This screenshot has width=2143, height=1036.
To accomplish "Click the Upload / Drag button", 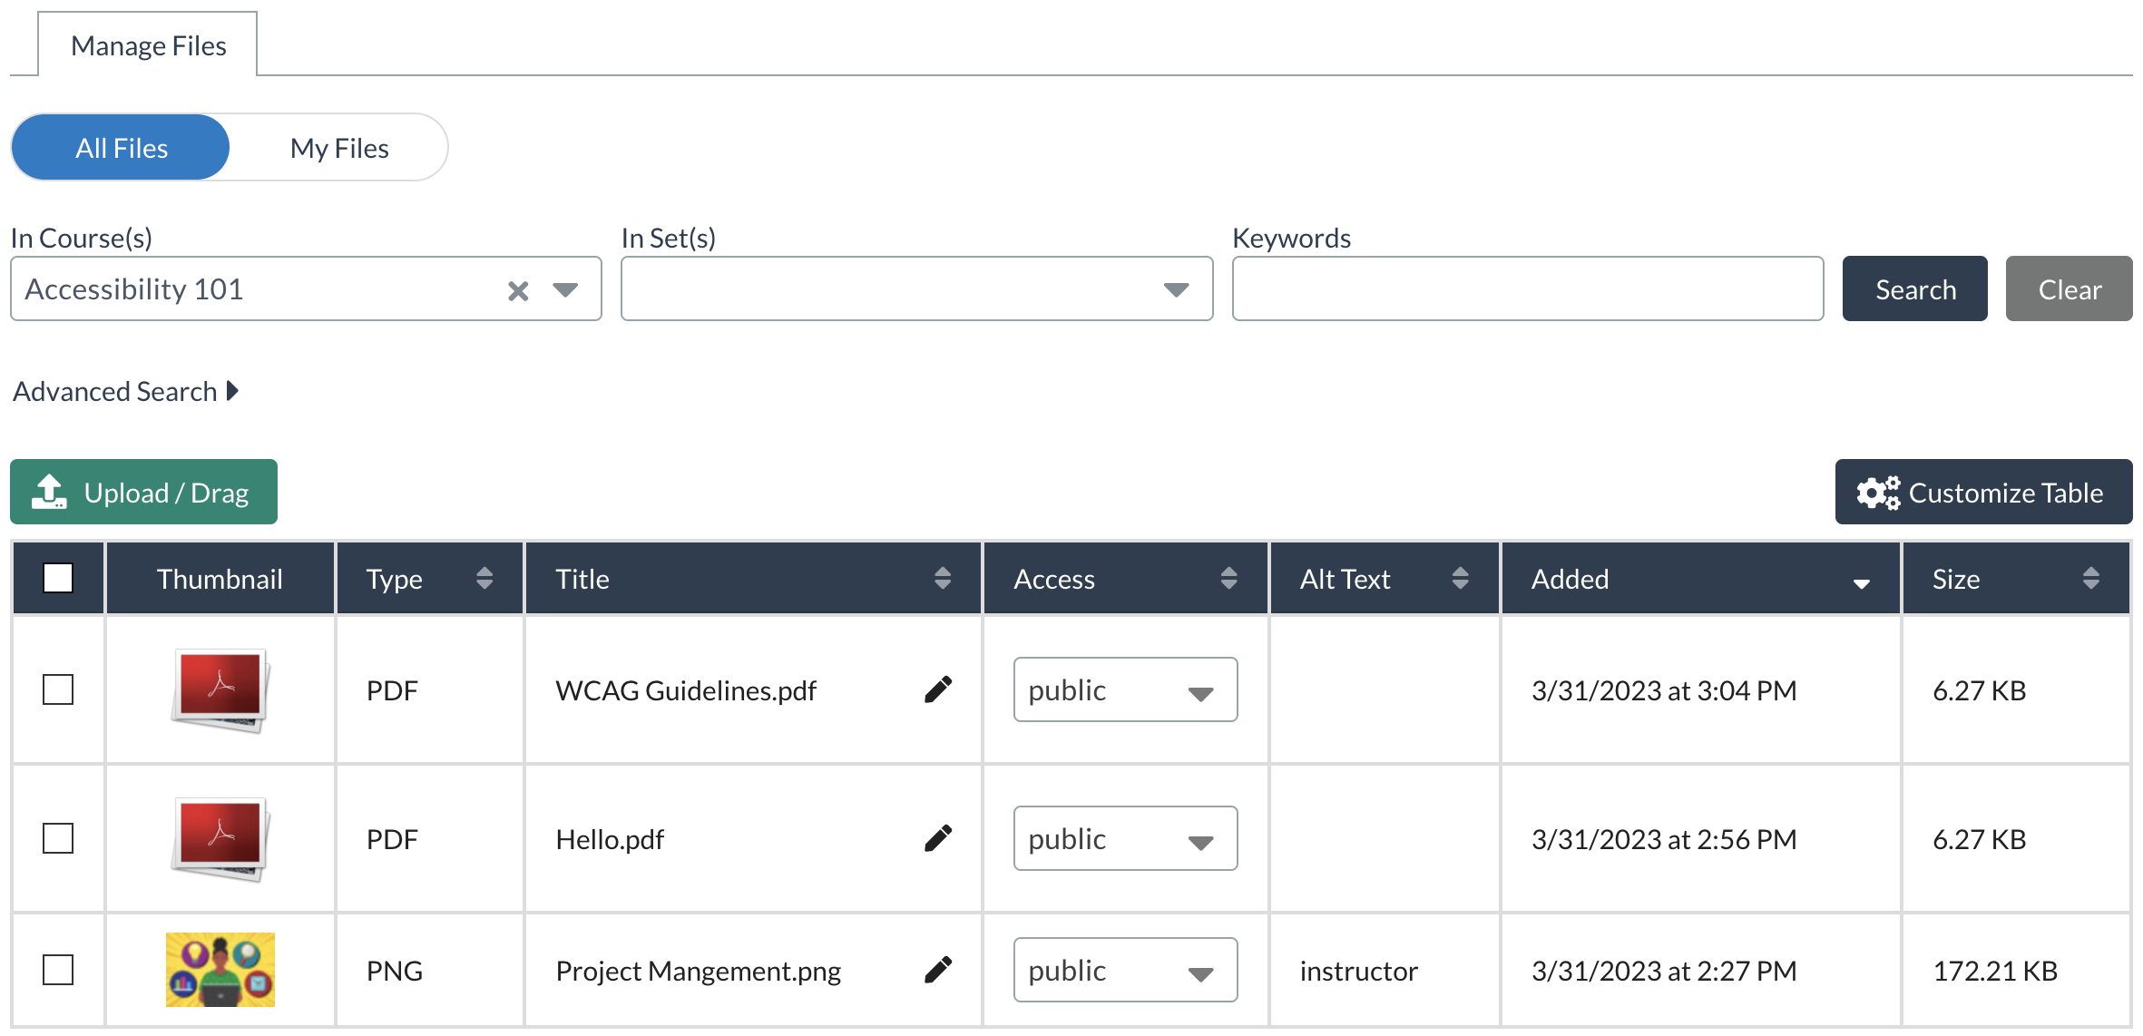I will (143, 493).
